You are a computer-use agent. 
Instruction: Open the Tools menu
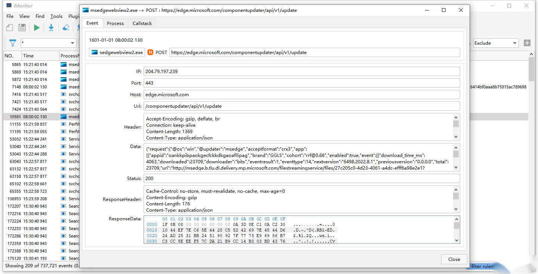click(56, 16)
